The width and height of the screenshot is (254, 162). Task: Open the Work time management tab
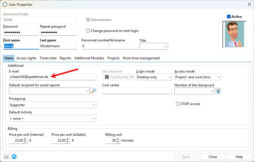coord(141,58)
